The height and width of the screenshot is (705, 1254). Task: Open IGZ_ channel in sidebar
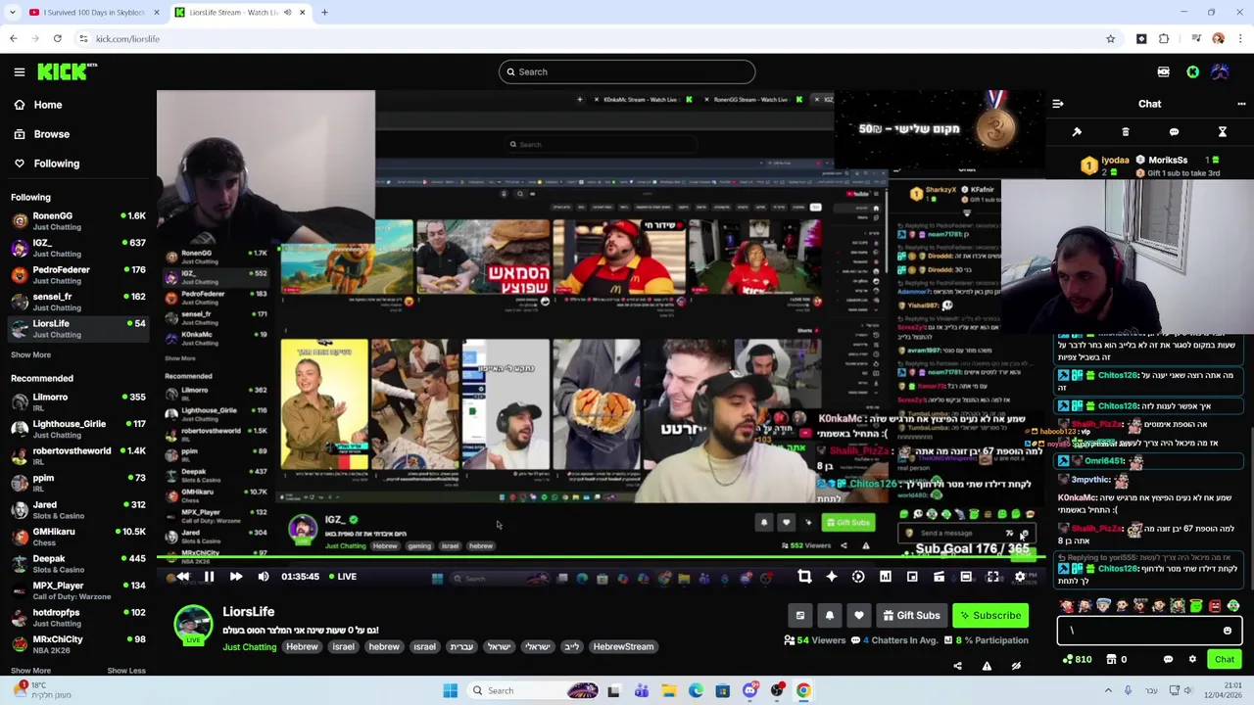78,248
